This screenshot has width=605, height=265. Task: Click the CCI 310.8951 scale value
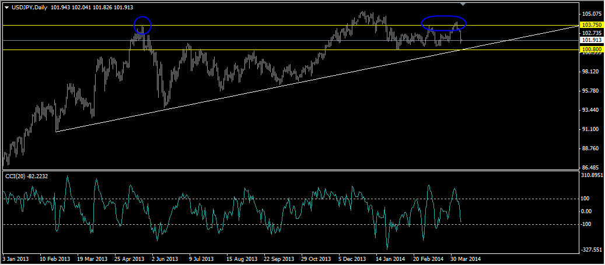[592, 175]
